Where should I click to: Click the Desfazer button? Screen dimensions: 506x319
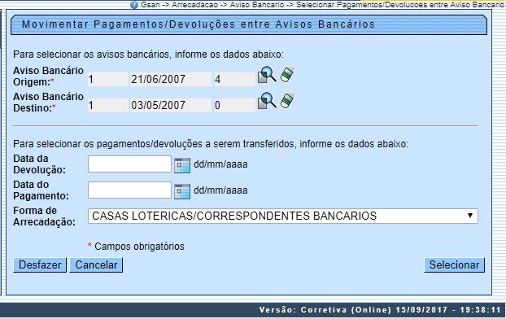click(x=40, y=265)
